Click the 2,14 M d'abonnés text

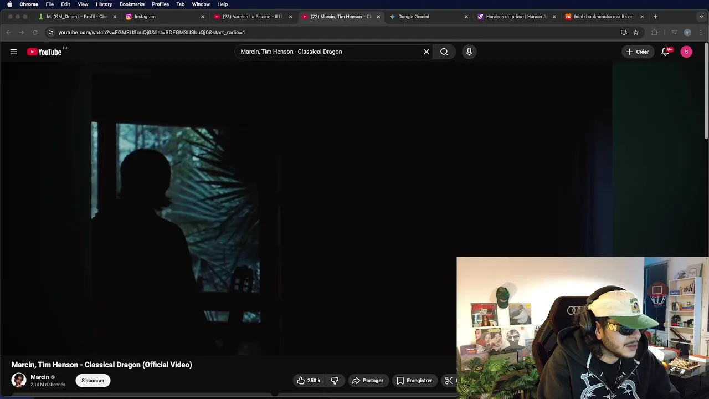click(48, 385)
